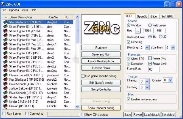Viewport: 183px width, 119px height.
Task: Enable Show ZiNc output checkbox
Action: [83, 115]
